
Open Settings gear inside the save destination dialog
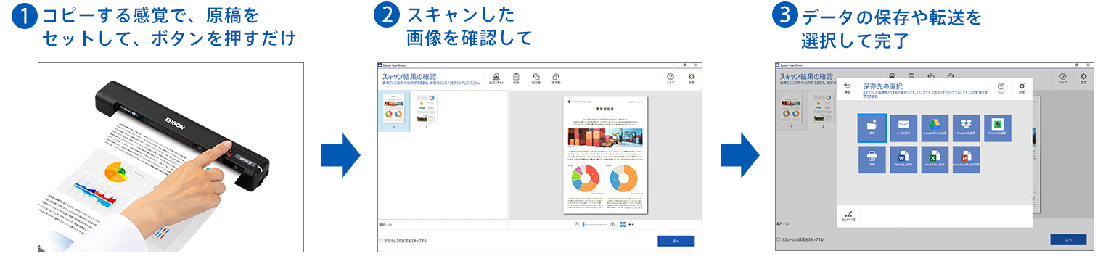(x=1021, y=88)
